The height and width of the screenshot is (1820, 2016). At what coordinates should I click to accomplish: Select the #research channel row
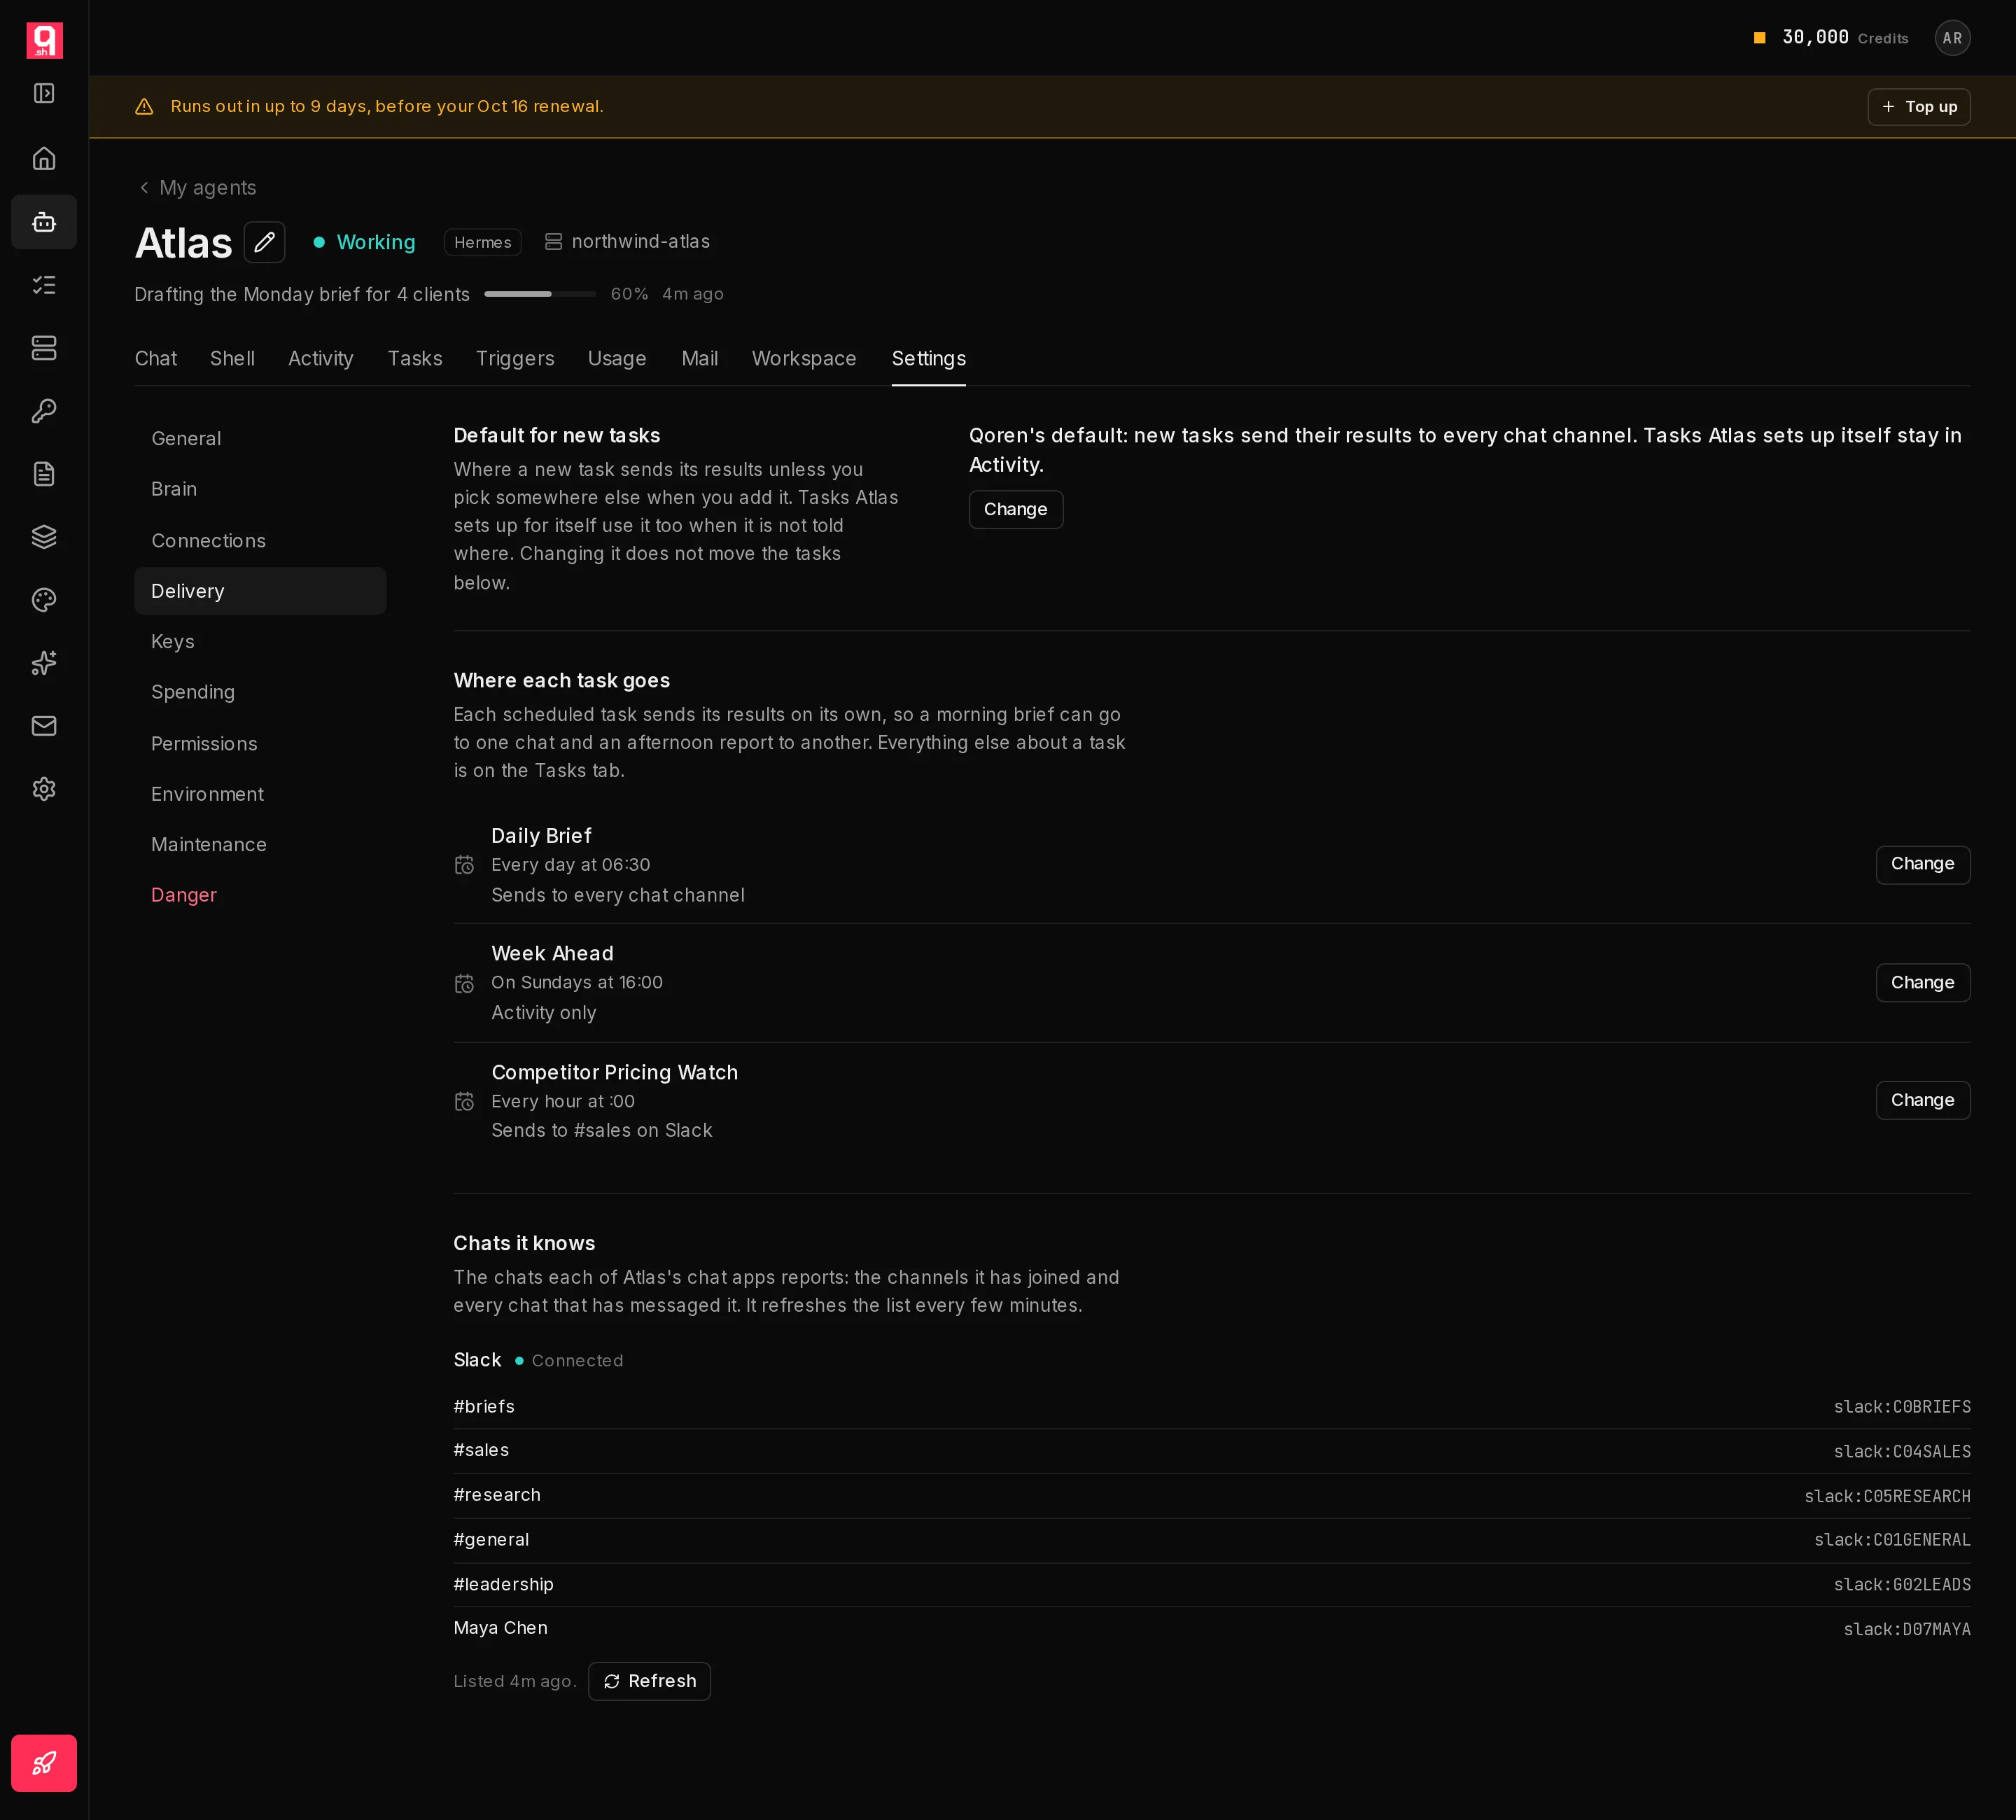1211,1495
